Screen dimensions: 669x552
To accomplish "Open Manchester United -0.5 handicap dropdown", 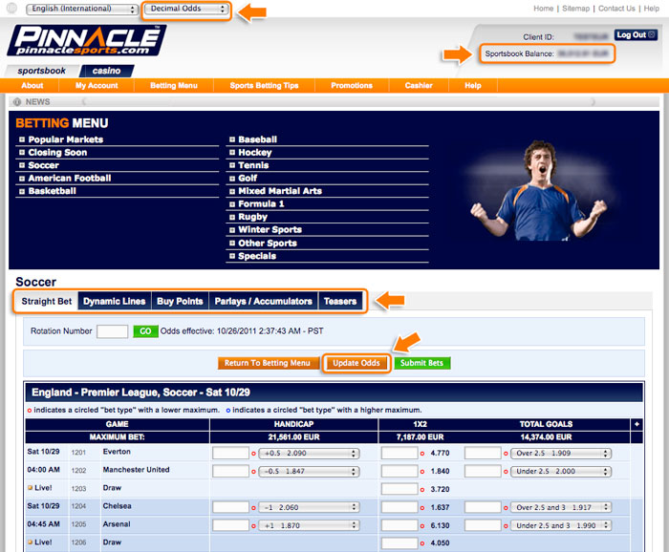I will point(309,472).
